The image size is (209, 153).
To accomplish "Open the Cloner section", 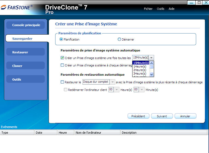I will click(25, 66).
